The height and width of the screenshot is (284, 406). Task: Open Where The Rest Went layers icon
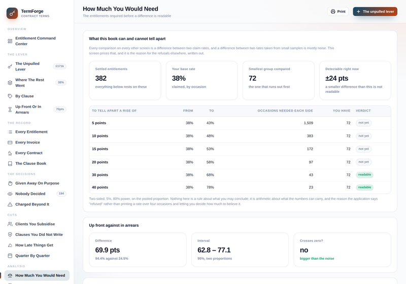pos(10,83)
